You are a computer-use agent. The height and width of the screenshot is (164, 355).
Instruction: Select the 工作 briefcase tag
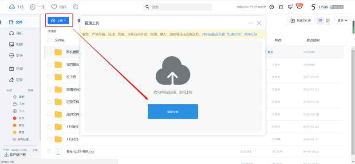pos(15,104)
